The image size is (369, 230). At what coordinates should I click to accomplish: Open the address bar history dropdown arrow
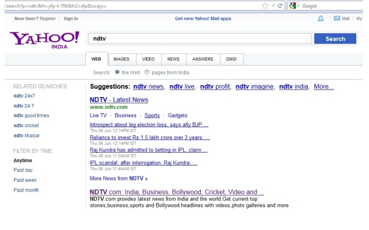click(x=273, y=6)
